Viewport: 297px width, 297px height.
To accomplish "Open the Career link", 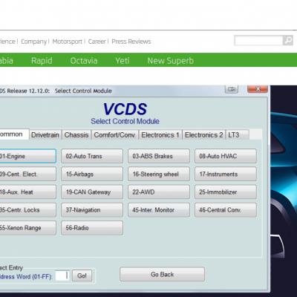I will tap(97, 42).
